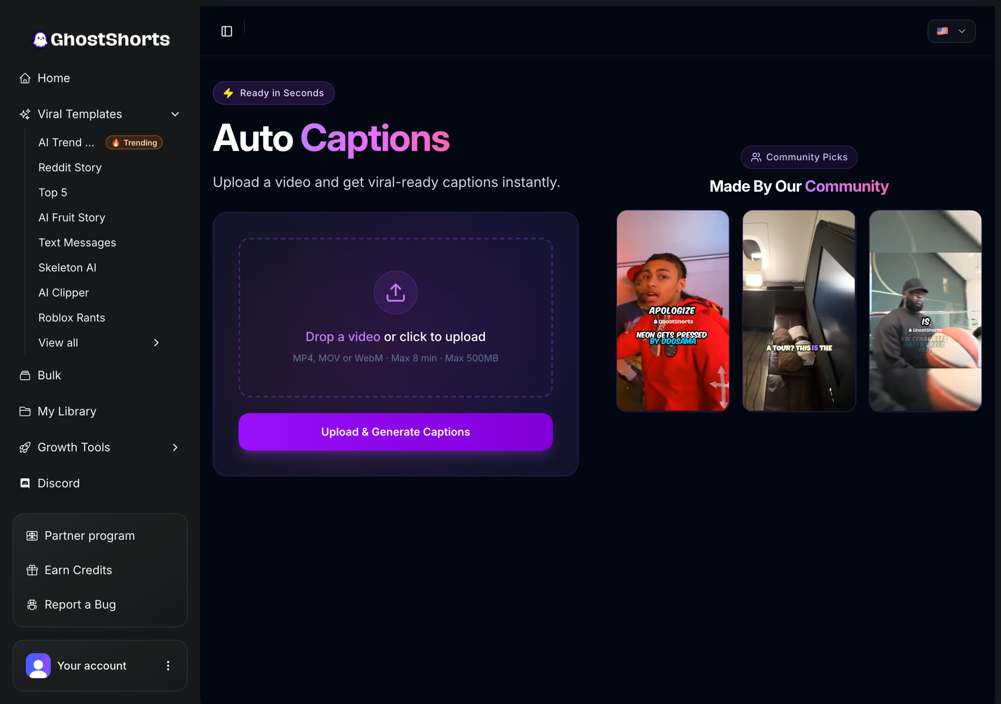Click the GhostShorts ghost logo icon
Image resolution: width=1001 pixels, height=704 pixels.
pos(40,40)
